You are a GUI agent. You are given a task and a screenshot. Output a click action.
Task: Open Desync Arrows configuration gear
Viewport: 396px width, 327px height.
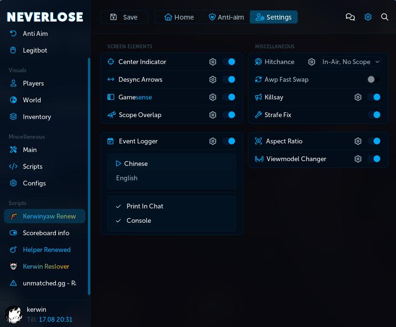213,79
